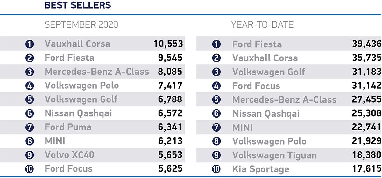This screenshot has height=178, width=382.
Task: Click Volkswagen Polo in the September list
Action: pyautogui.click(x=82, y=86)
